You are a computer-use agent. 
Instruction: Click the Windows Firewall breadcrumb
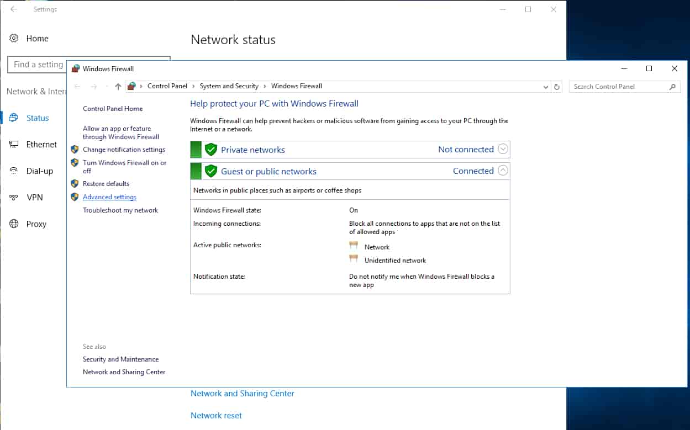coord(297,86)
